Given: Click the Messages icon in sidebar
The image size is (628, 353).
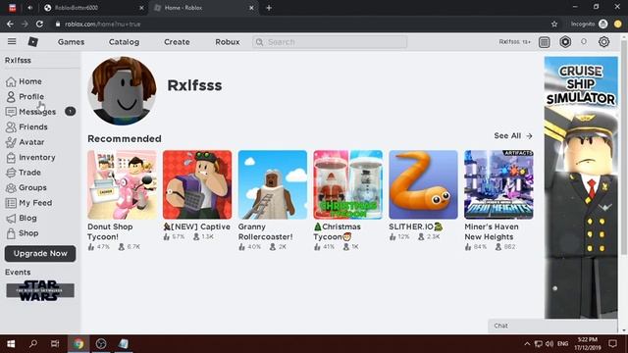Looking at the screenshot, I should coord(11,112).
